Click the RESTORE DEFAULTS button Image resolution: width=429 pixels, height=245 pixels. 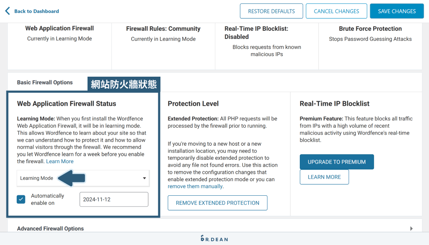click(x=272, y=11)
